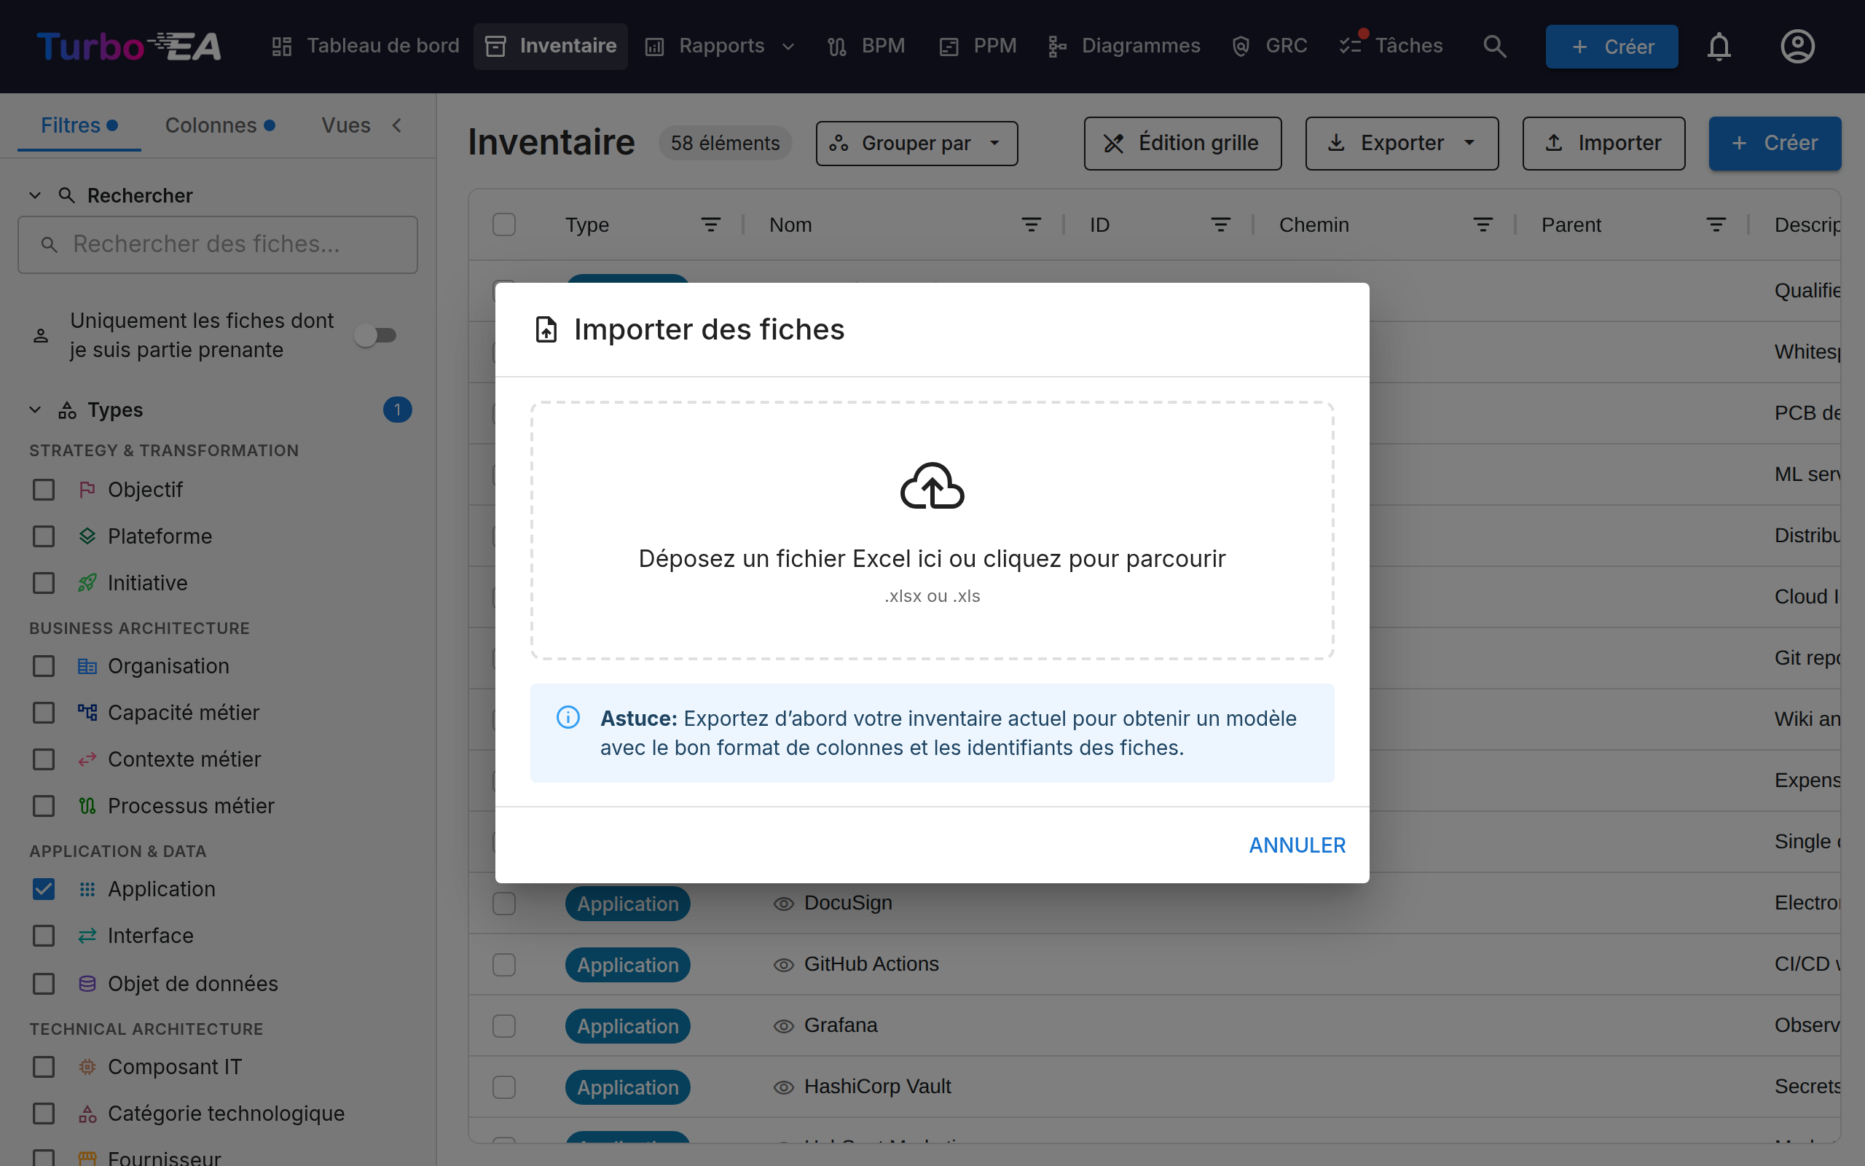Click ANNULER to cancel the import
1865x1166 pixels.
(x=1297, y=845)
